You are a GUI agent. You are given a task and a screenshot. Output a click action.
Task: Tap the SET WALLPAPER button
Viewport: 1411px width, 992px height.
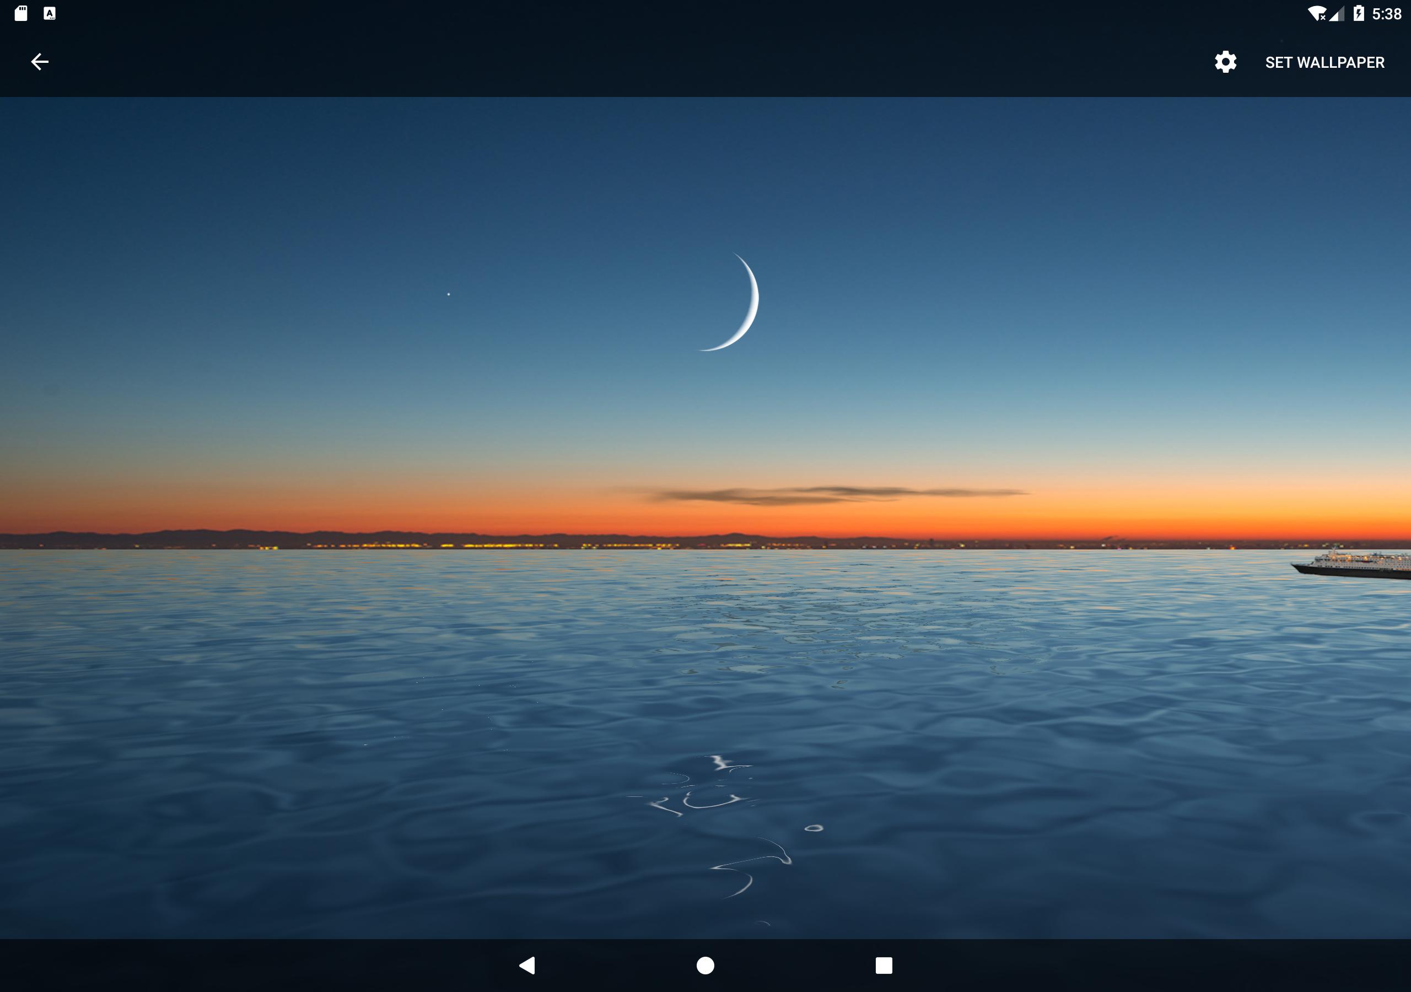coord(1324,62)
